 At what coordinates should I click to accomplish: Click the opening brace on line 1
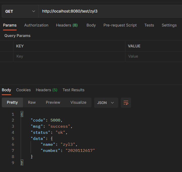(22, 114)
